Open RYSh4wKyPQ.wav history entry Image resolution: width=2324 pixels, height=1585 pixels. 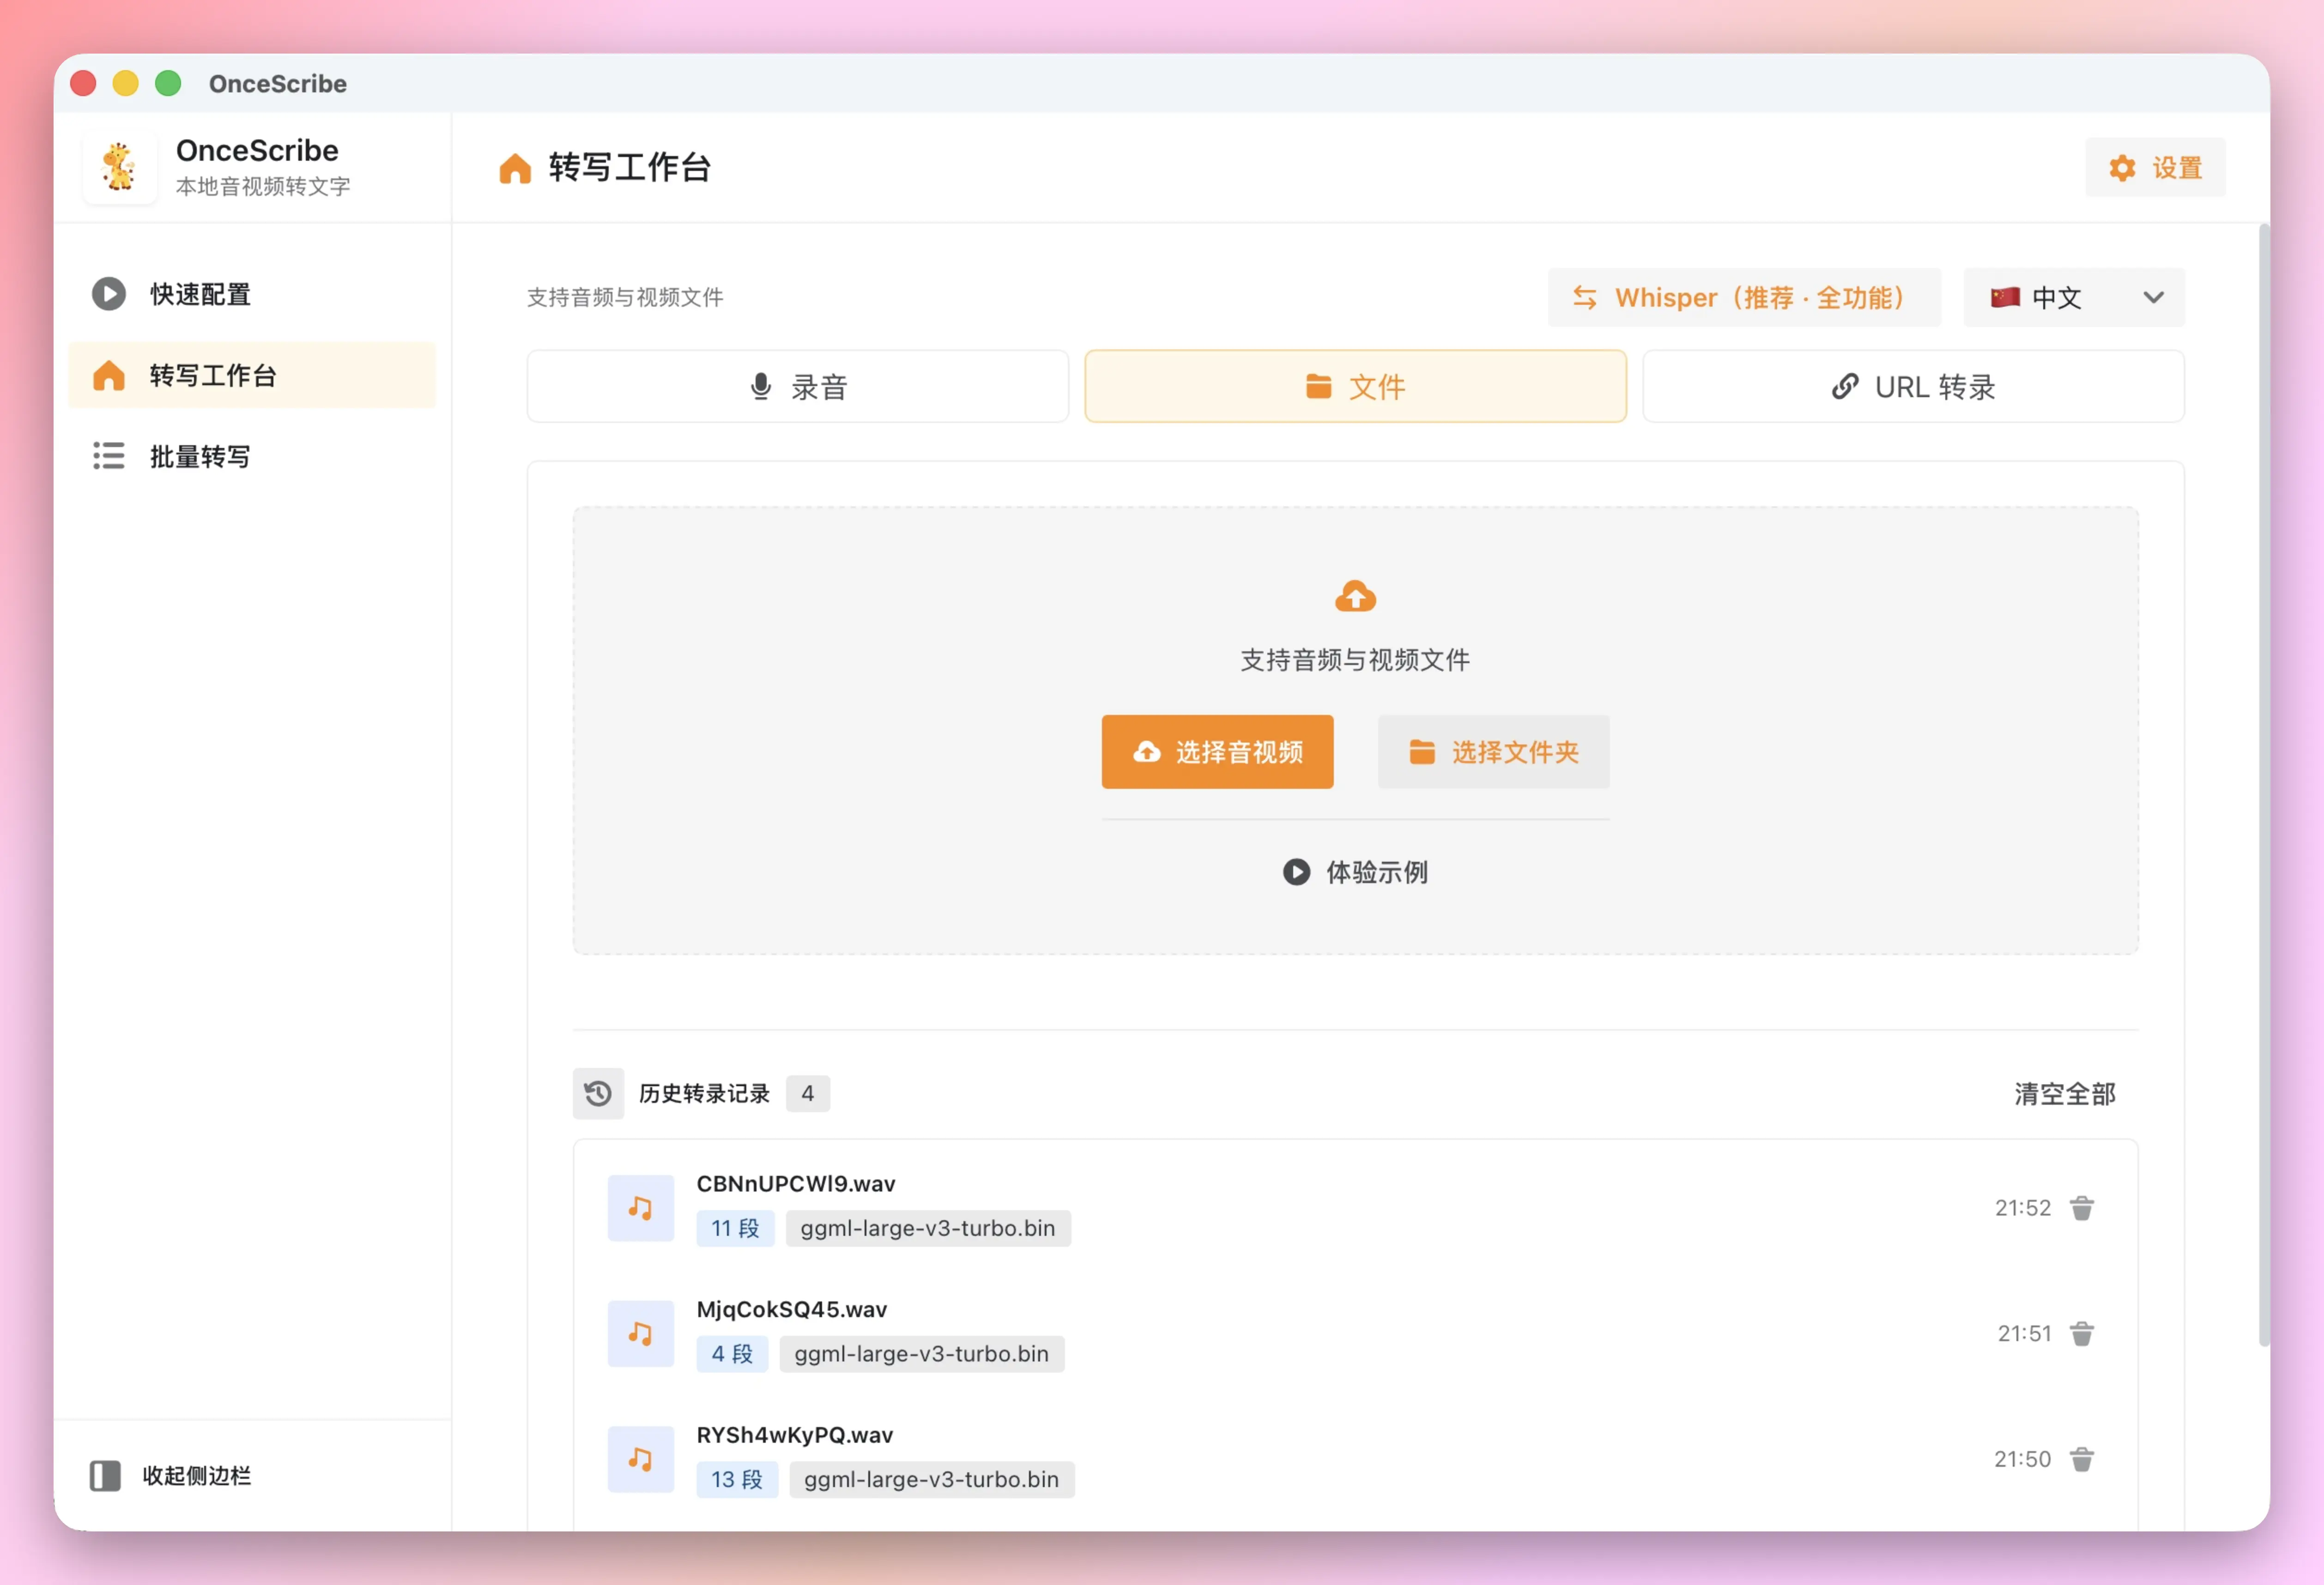click(1355, 1459)
